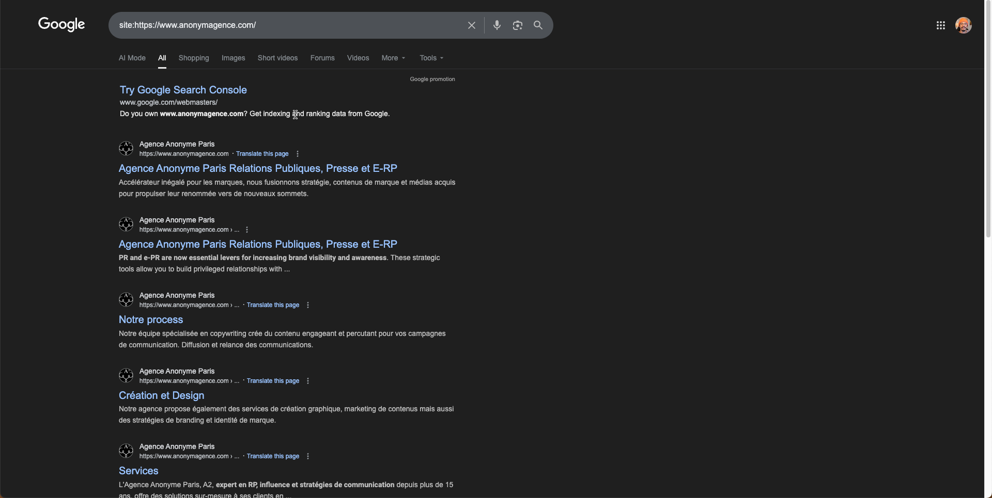Translate the Création et Design page
The height and width of the screenshot is (498, 992).
[273, 381]
